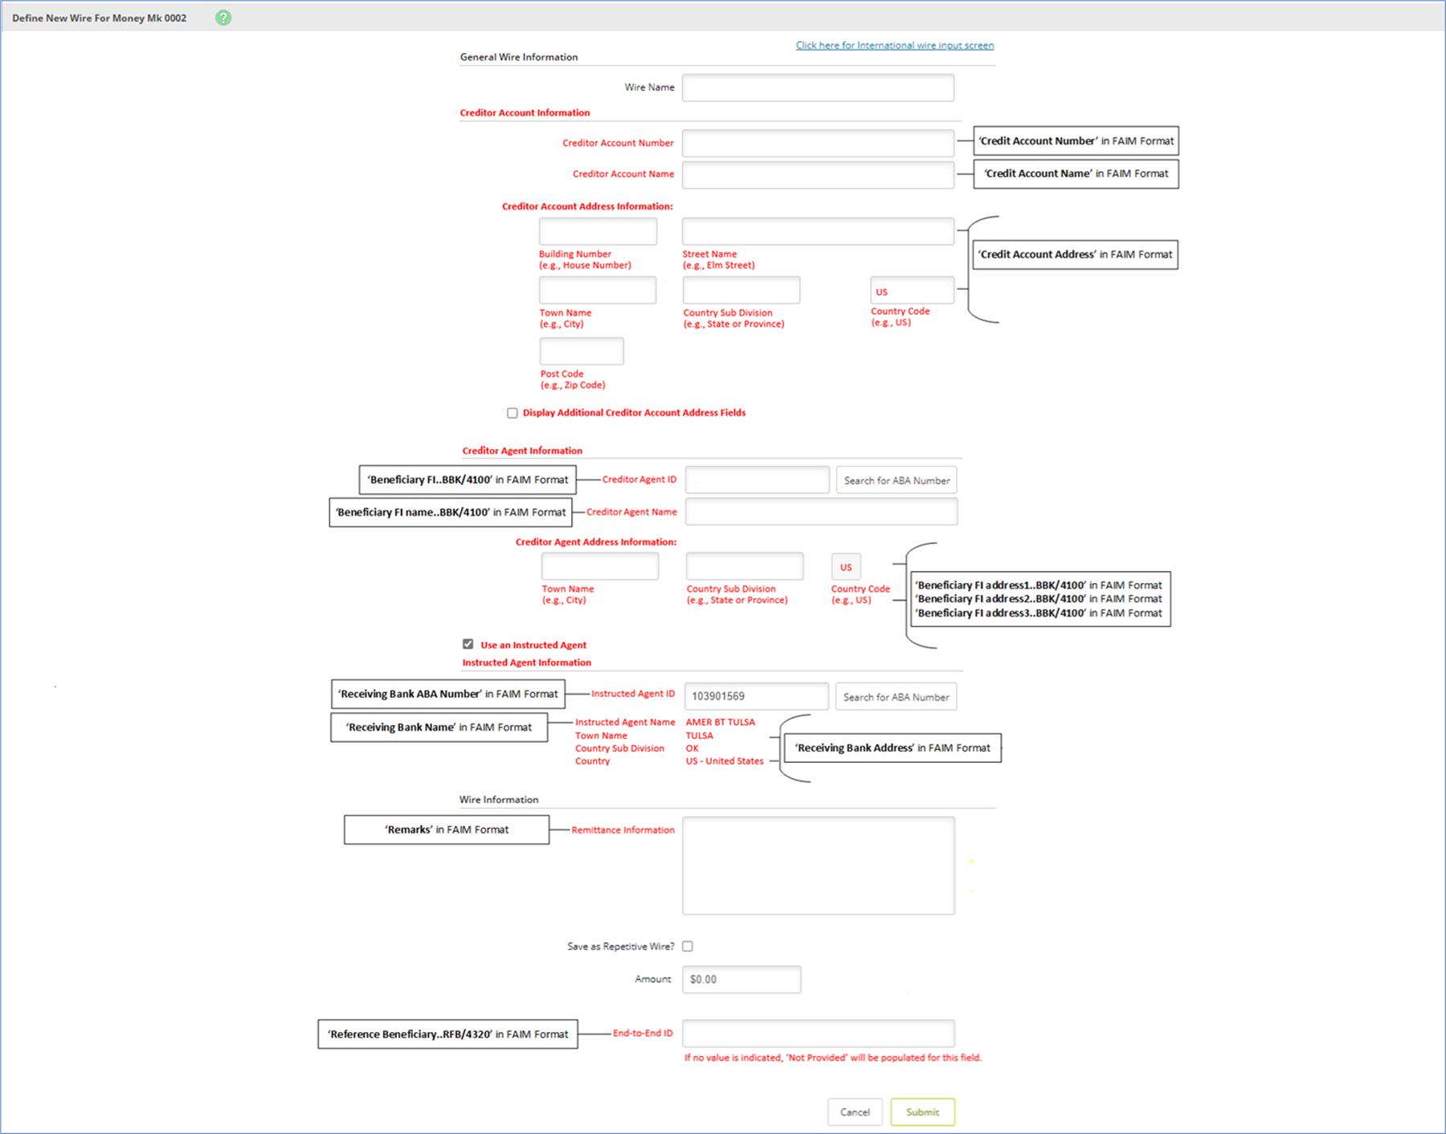Click the Instructed Agent ID field

pyautogui.click(x=756, y=696)
